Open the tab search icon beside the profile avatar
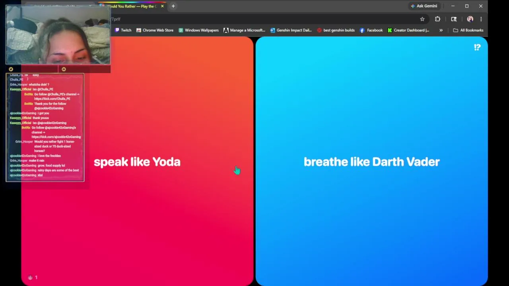This screenshot has width=509, height=286. tap(454, 19)
